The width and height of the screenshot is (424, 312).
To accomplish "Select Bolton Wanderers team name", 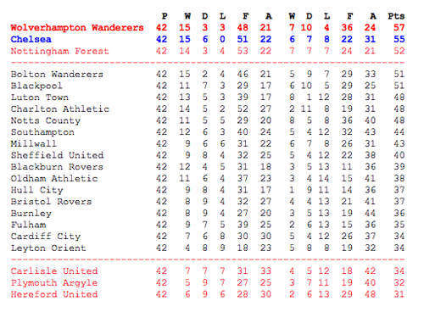I will 57,75.
